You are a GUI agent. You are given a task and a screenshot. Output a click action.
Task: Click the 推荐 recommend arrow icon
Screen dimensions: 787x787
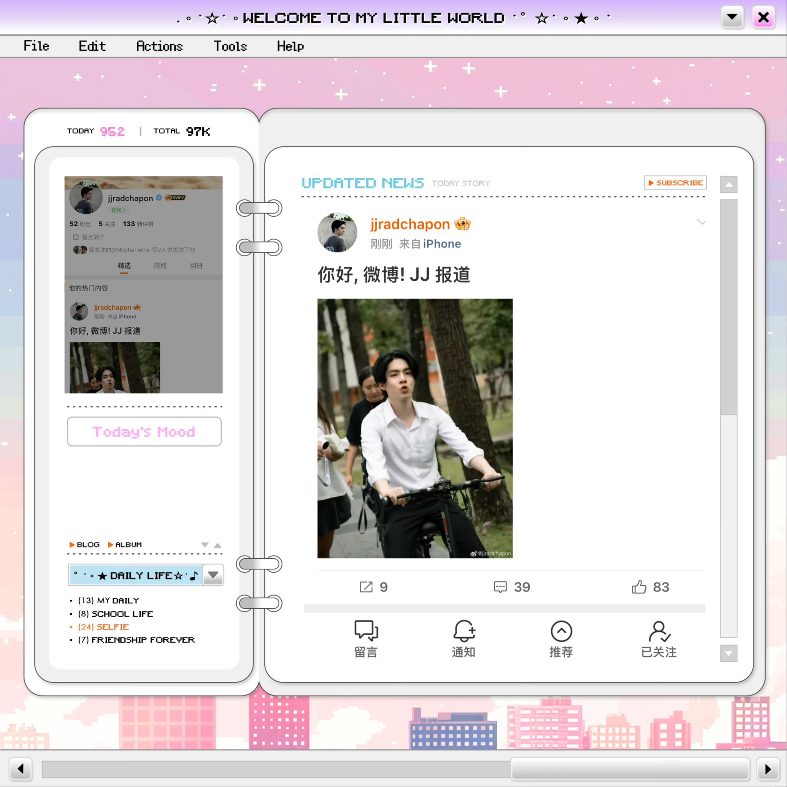[x=561, y=631]
